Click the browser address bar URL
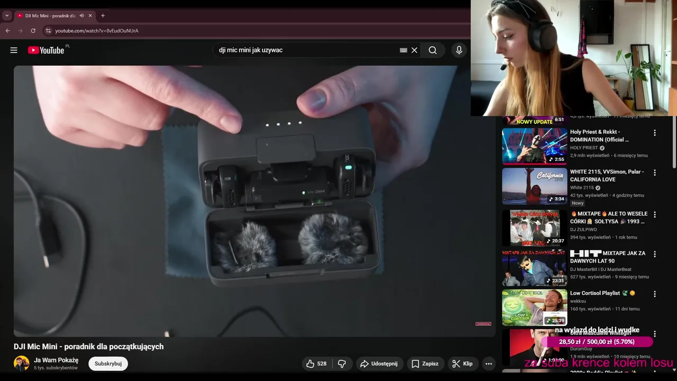This screenshot has width=677, height=381. [97, 31]
